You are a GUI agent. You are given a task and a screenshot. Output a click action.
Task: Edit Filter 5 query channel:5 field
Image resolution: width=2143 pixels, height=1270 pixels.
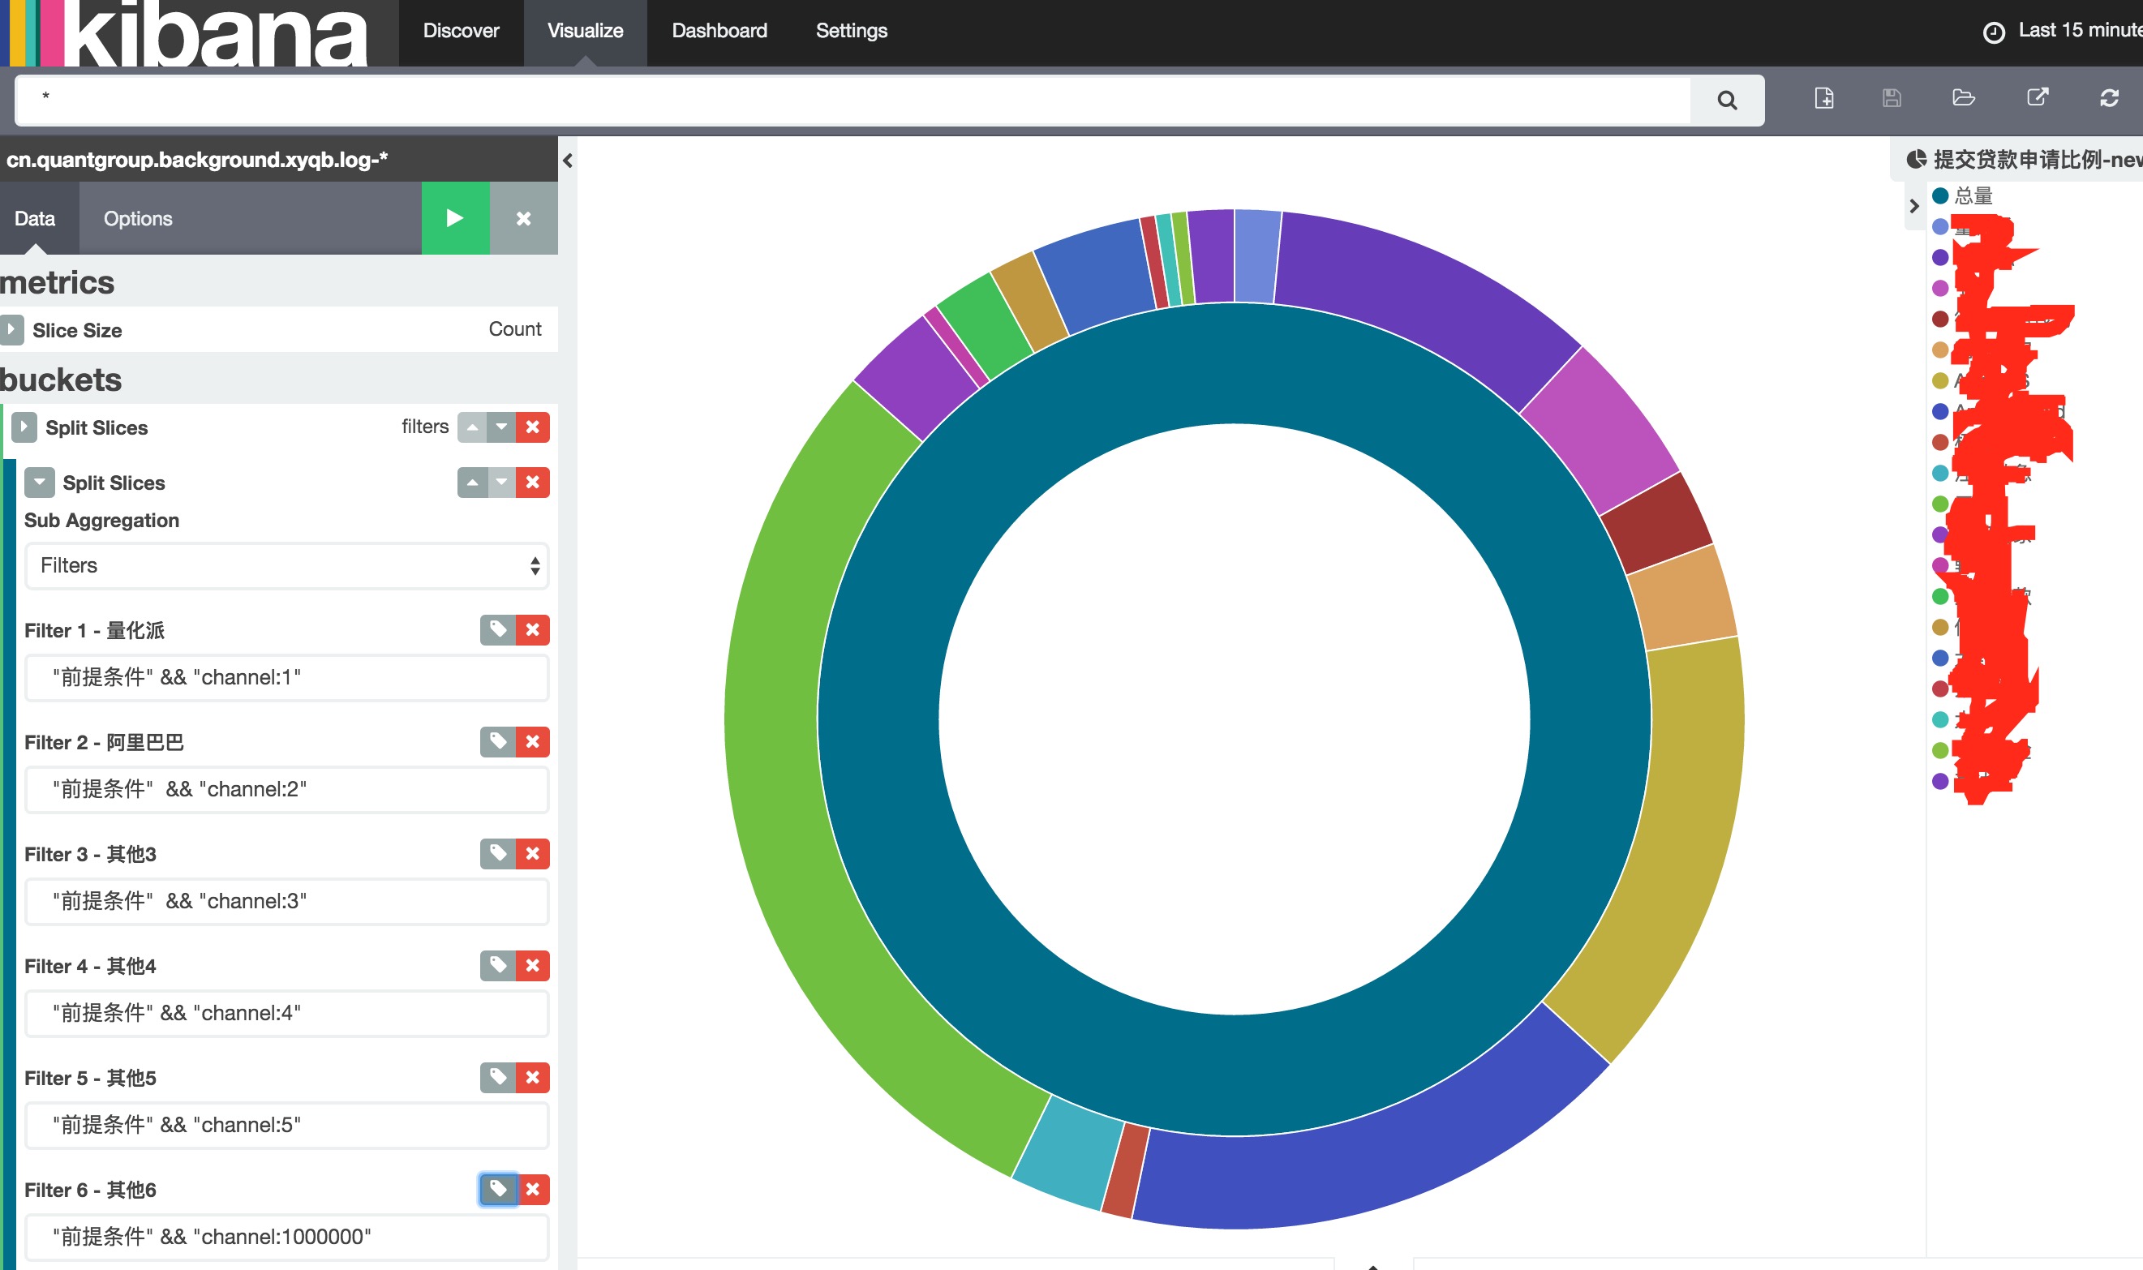286,1126
